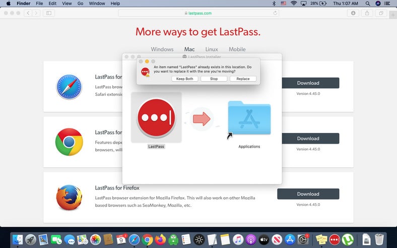Screen dimensions: 397x248
Task: Go forward in Safari
Action: [x=36, y=13]
